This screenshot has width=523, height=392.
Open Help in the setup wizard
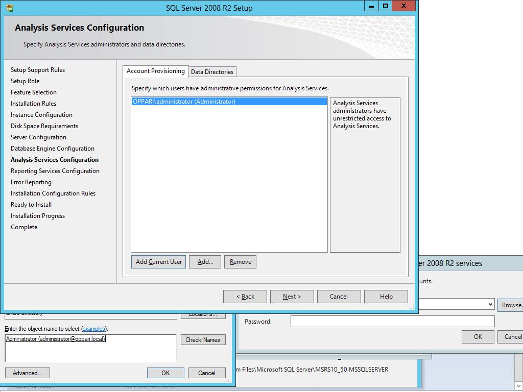click(x=386, y=297)
